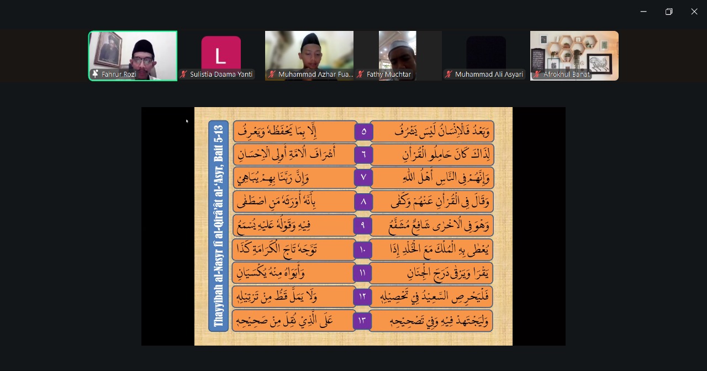The image size is (707, 371).
Task: Click the pink L avatar of Sulistia
Action: coord(221,54)
